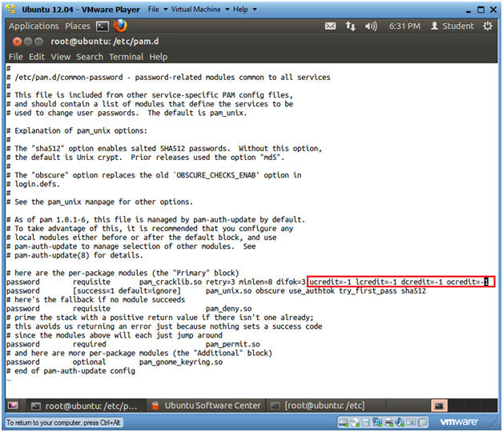Viewport: 503px width, 432px height.
Task: Open the Places menu
Action: click(x=78, y=26)
